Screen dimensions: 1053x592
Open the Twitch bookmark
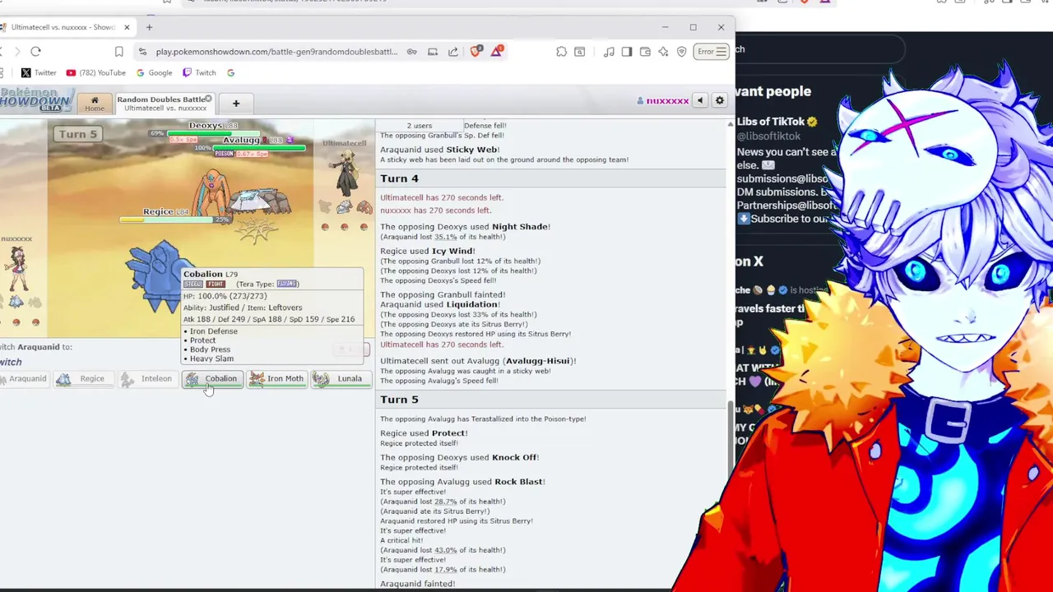(199, 73)
